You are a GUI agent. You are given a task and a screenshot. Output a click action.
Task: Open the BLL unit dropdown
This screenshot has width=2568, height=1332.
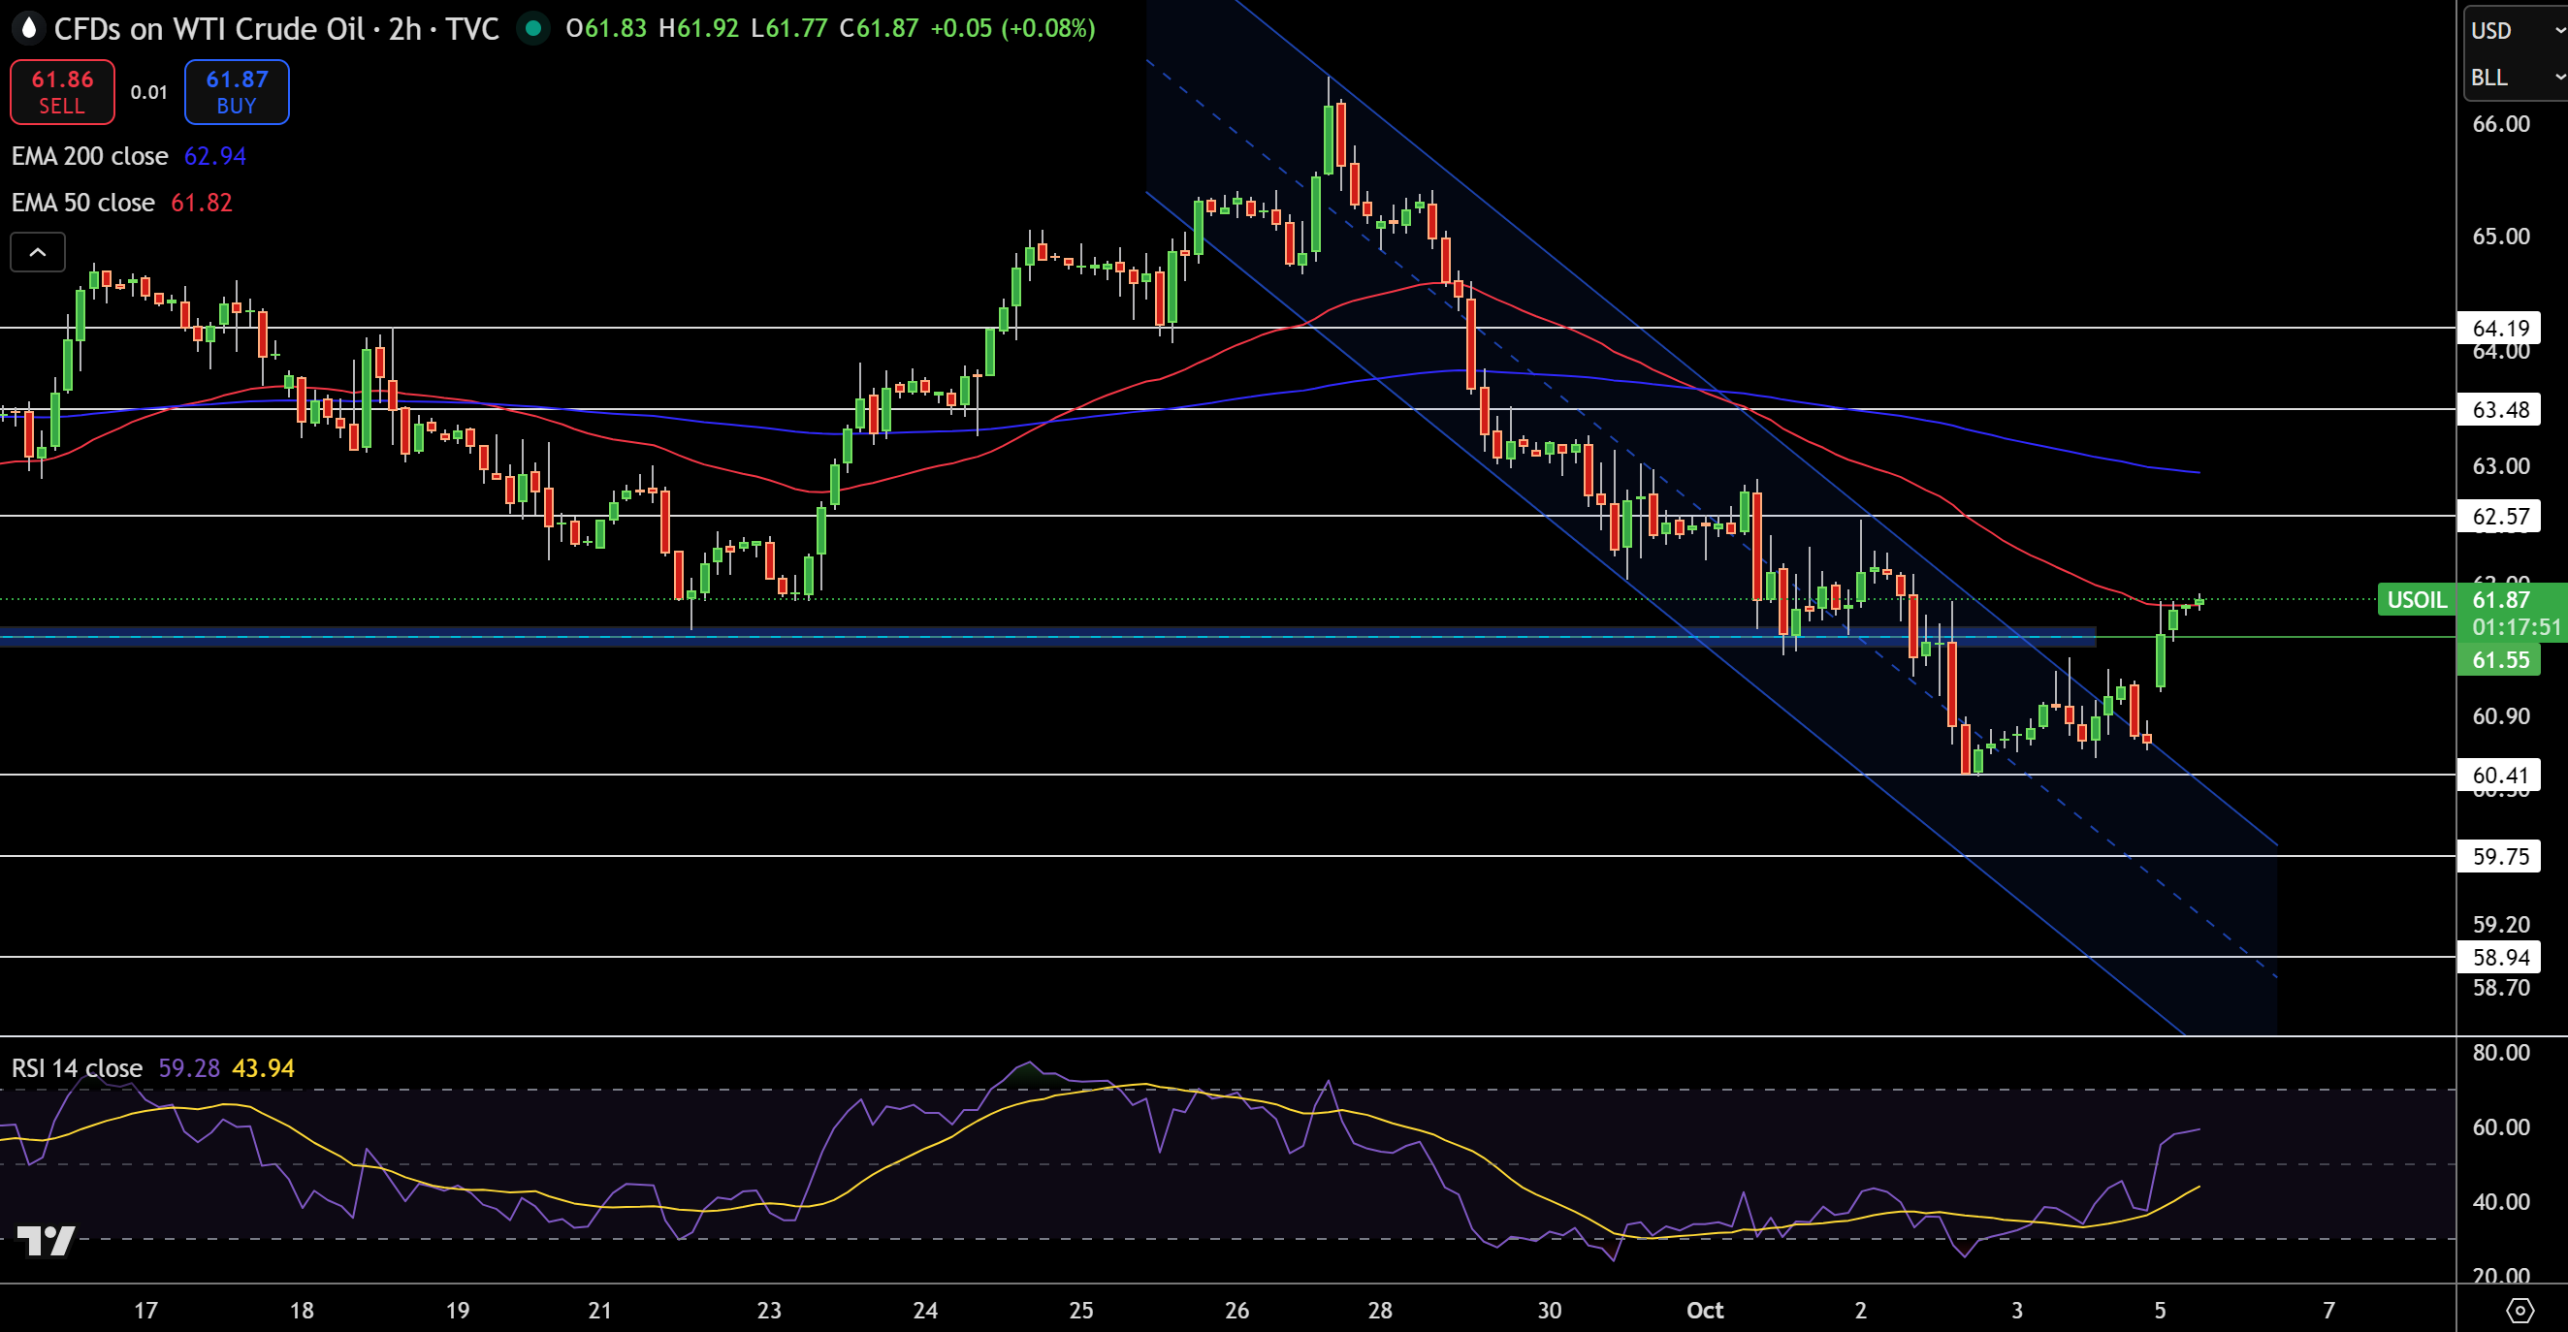2517,77
